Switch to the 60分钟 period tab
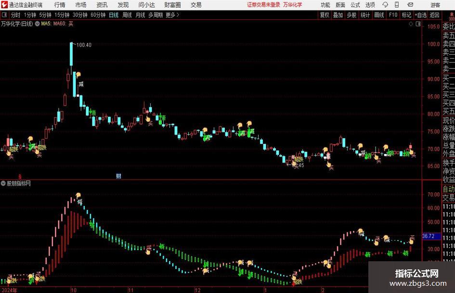 click(98, 15)
